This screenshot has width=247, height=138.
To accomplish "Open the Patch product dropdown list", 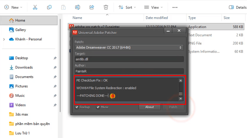I will (129, 48).
